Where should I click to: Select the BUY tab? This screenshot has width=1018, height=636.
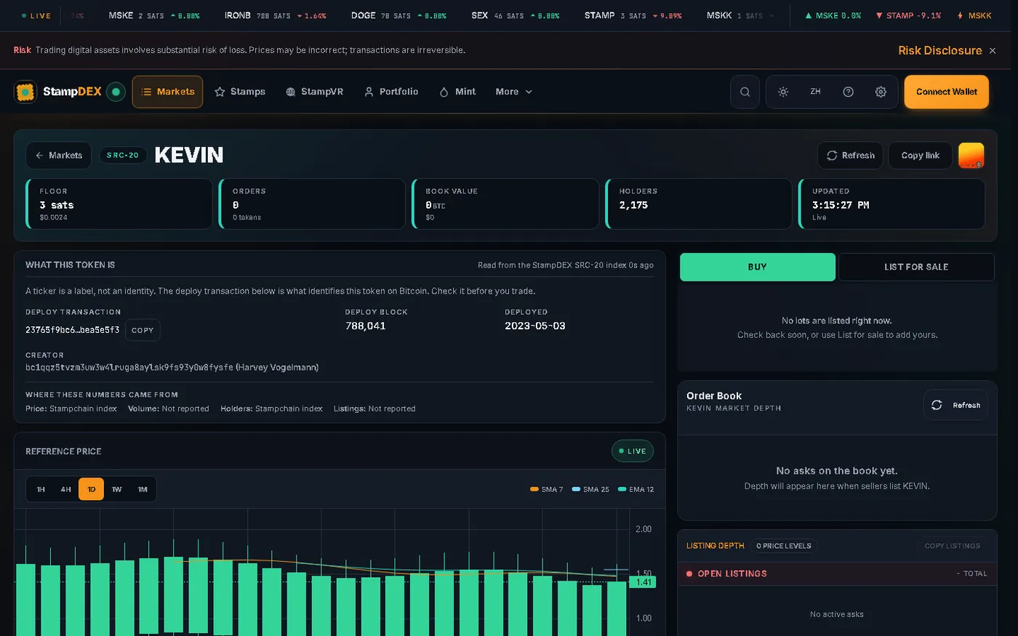757,267
